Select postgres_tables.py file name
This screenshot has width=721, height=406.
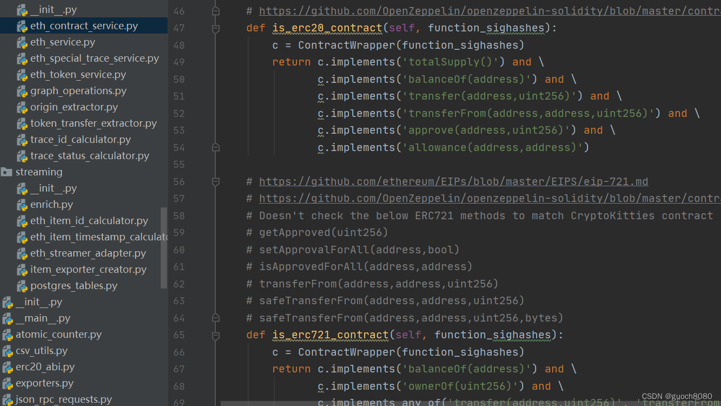(x=74, y=286)
